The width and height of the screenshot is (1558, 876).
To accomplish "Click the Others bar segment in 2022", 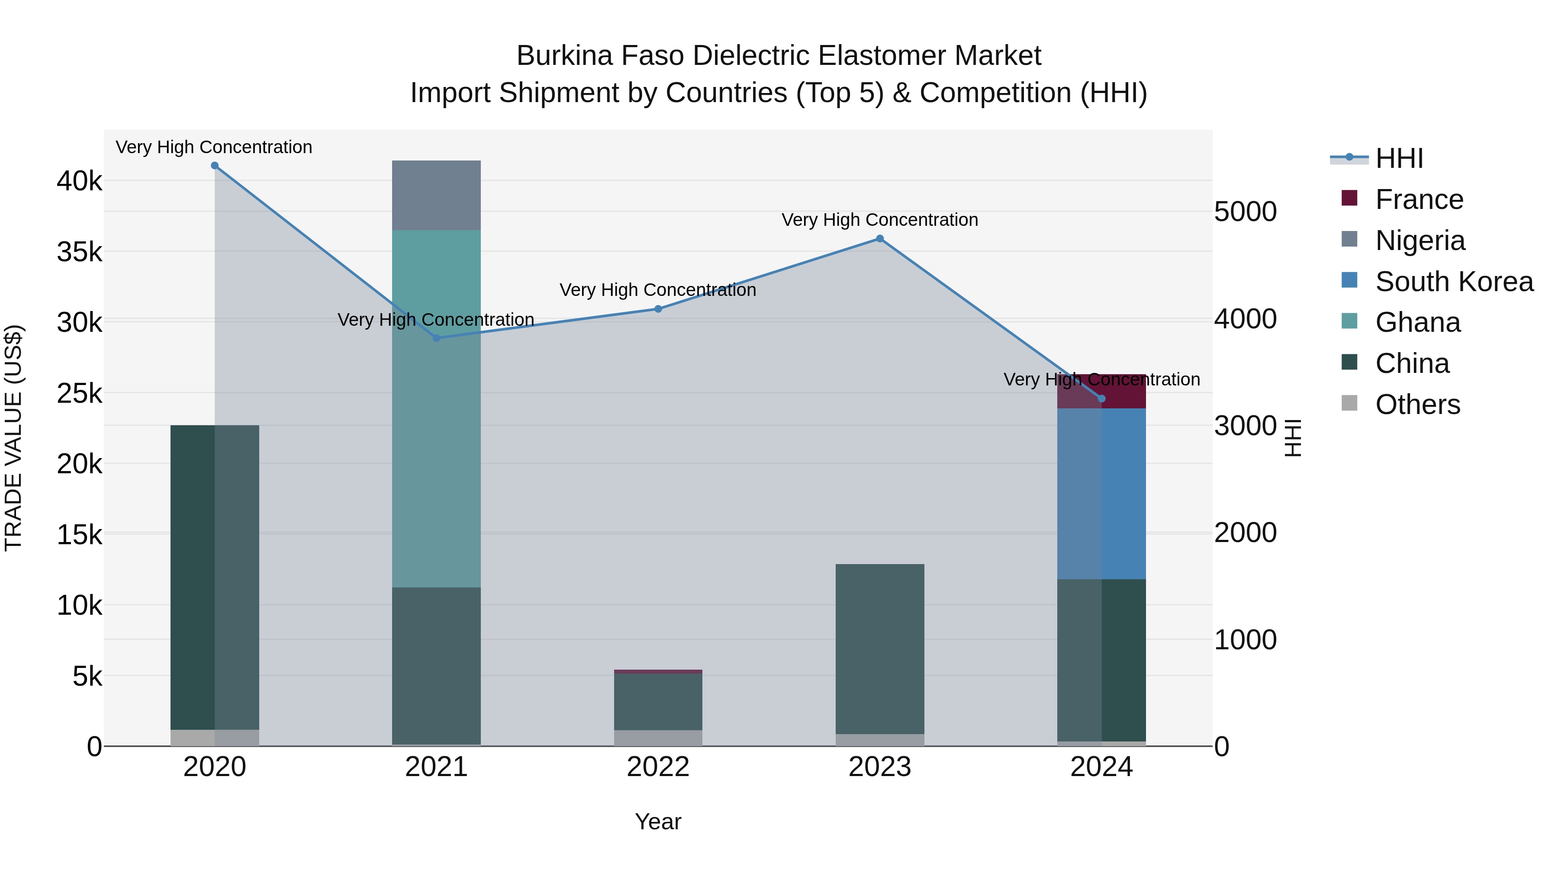I will point(658,738).
